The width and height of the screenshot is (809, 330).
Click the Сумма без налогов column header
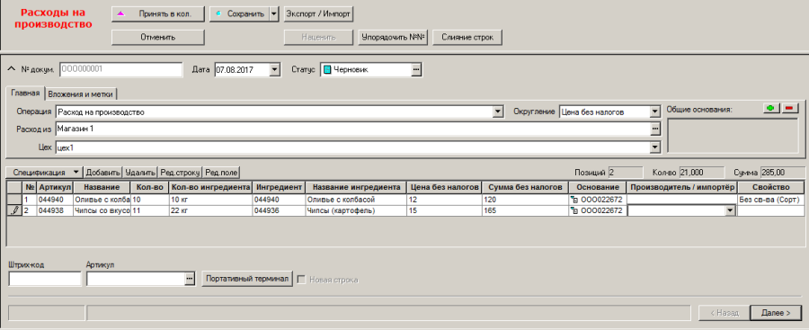pos(525,186)
